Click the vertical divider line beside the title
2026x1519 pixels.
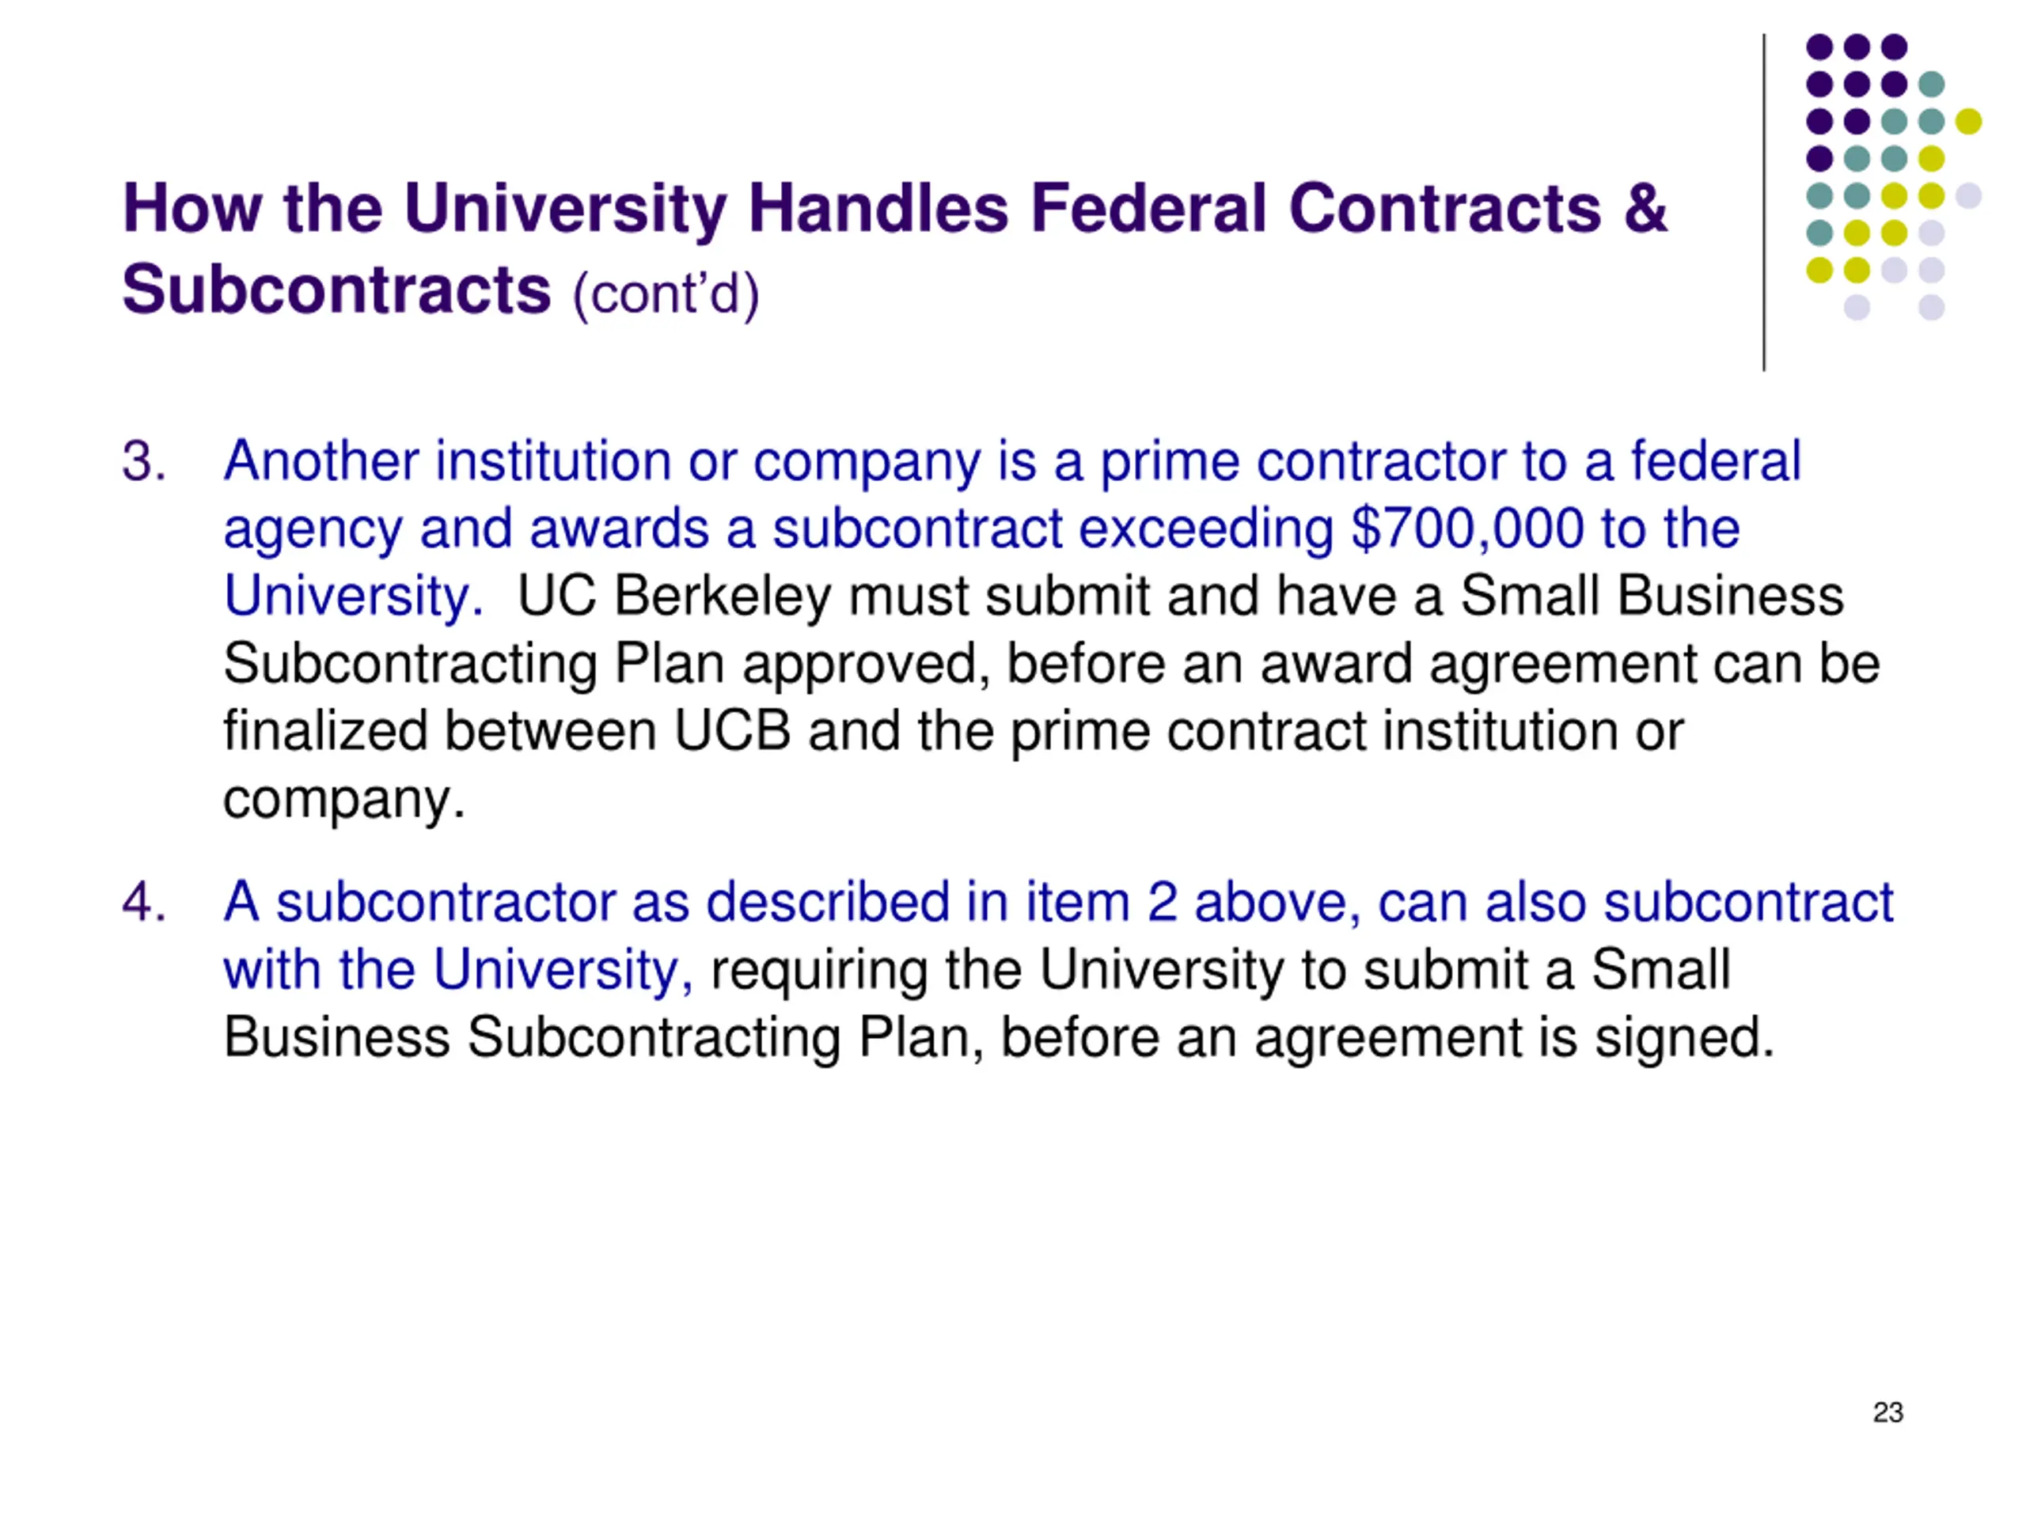[x=1763, y=202]
